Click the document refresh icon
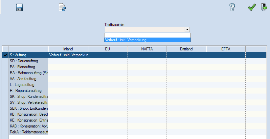Image resolution: width=270 pixels, height=139 pixels. [x=62, y=7]
